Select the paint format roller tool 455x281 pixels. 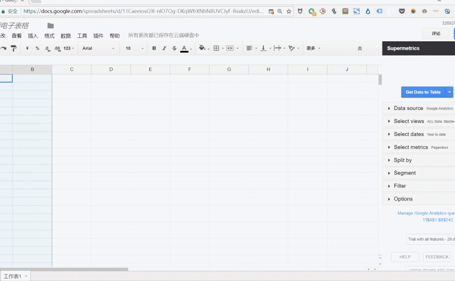(13, 48)
